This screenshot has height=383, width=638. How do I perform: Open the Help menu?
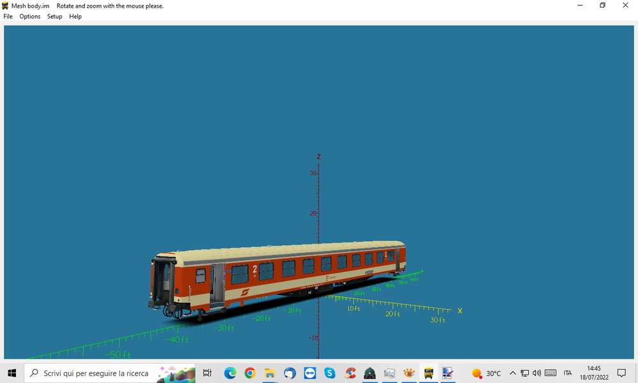75,17
